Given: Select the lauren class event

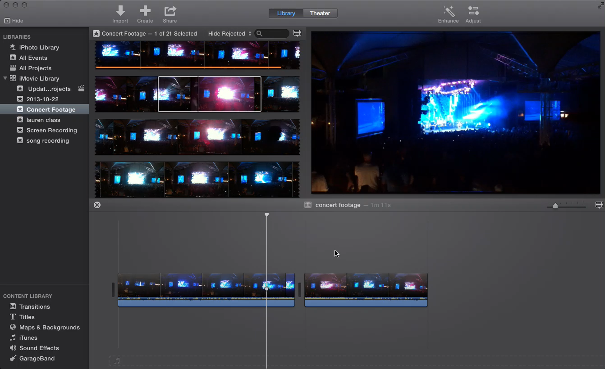Looking at the screenshot, I should pyautogui.click(x=43, y=120).
